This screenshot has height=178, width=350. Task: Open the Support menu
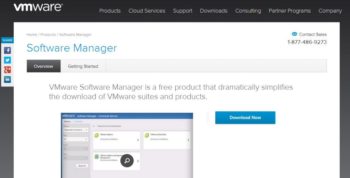click(x=183, y=11)
